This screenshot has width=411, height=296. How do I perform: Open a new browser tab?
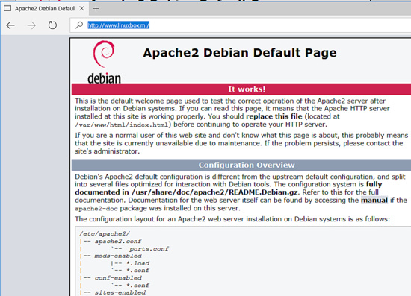[x=96, y=9]
